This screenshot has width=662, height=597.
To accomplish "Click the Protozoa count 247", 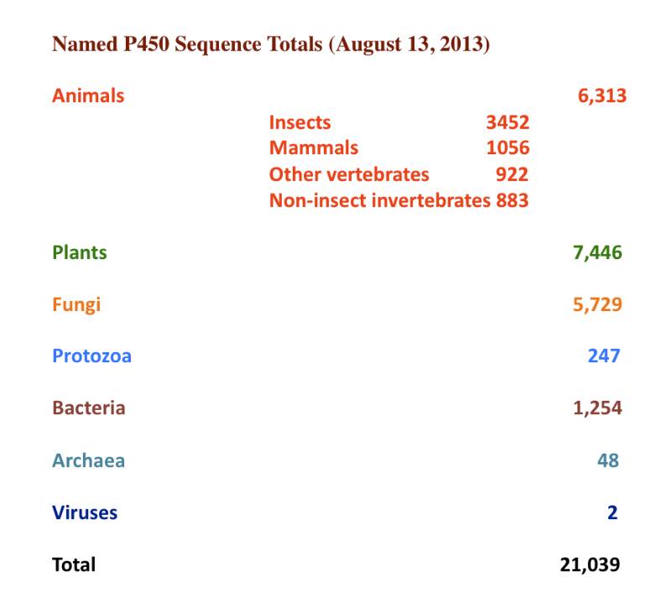I will tap(604, 356).
